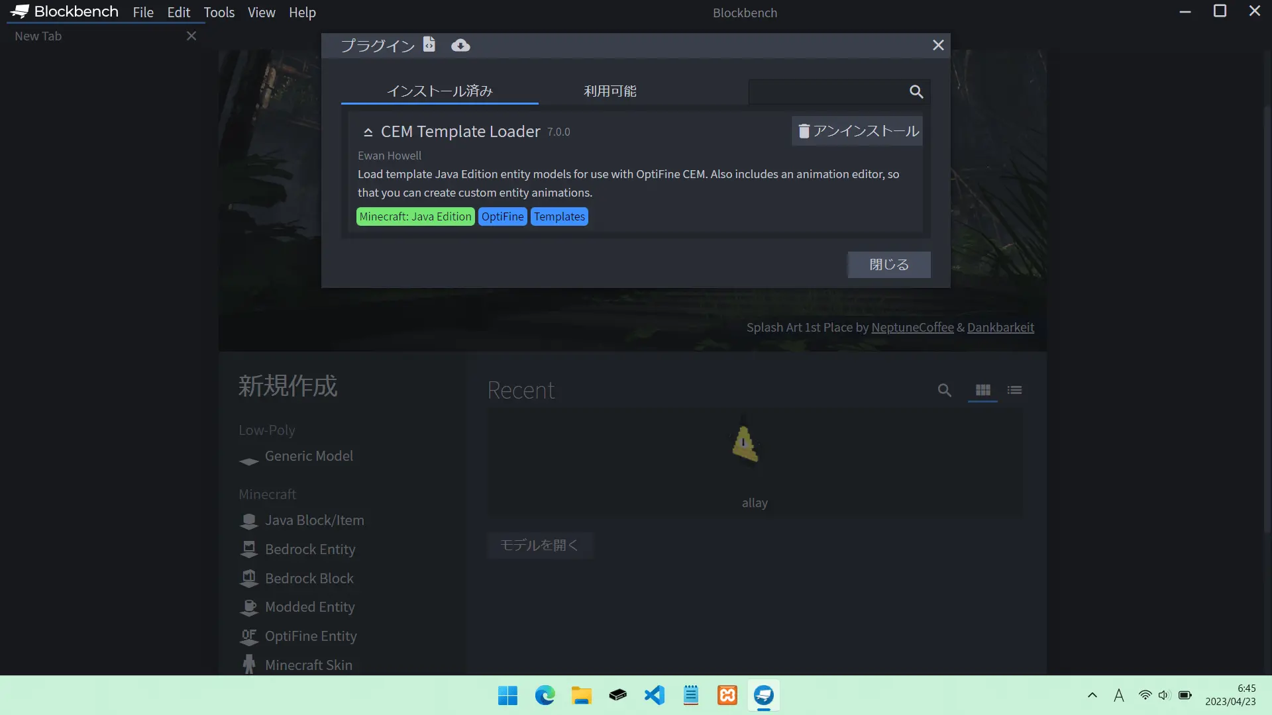The image size is (1272, 715).
Task: Click the Recent models search icon
Action: [944, 390]
